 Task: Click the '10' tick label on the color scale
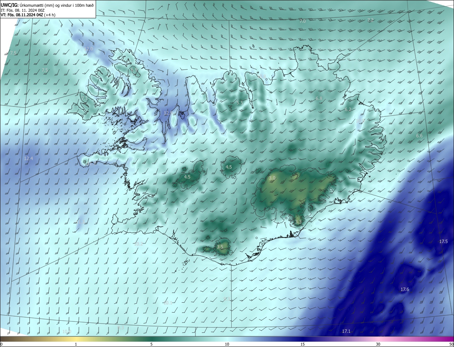(227, 344)
